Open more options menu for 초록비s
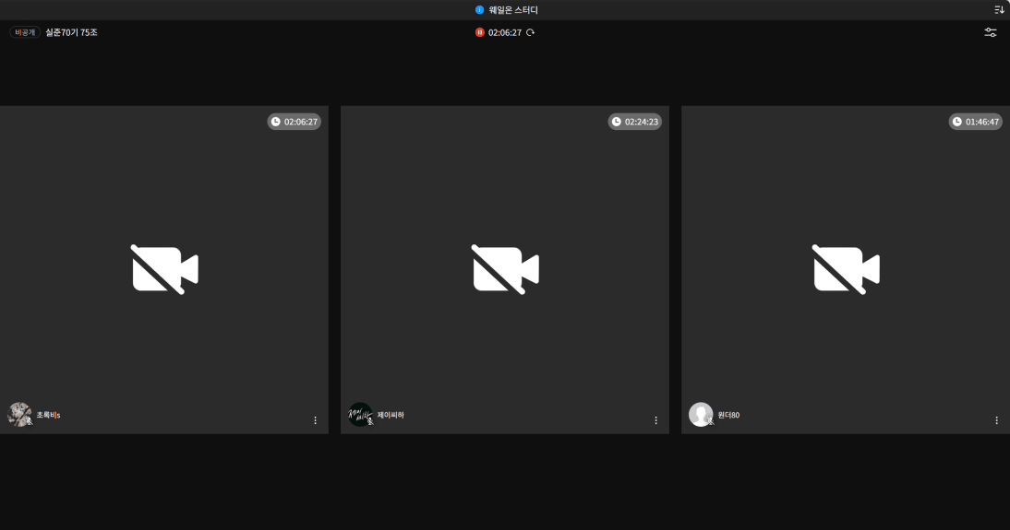The height and width of the screenshot is (530, 1010). point(315,420)
